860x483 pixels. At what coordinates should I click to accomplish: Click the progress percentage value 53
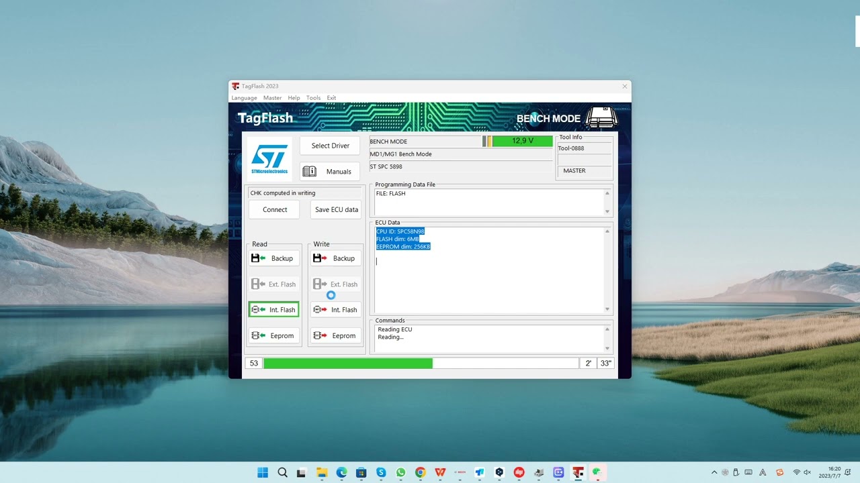(253, 363)
